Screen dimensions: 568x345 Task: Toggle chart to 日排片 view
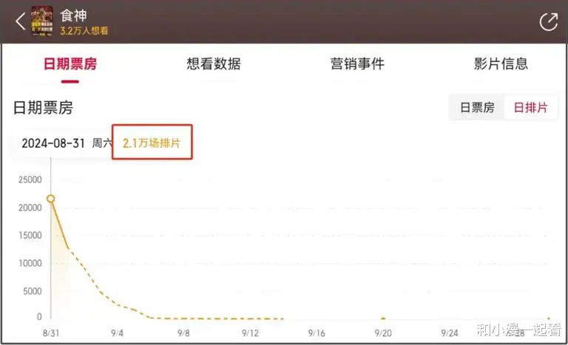coord(531,108)
